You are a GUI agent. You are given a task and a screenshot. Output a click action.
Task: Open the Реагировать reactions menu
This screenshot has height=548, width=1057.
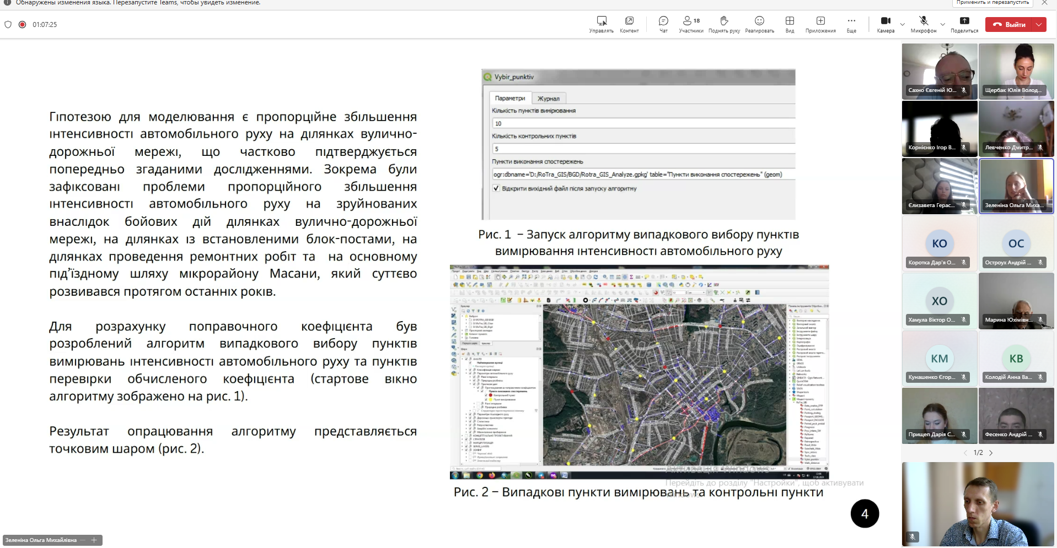click(x=759, y=24)
